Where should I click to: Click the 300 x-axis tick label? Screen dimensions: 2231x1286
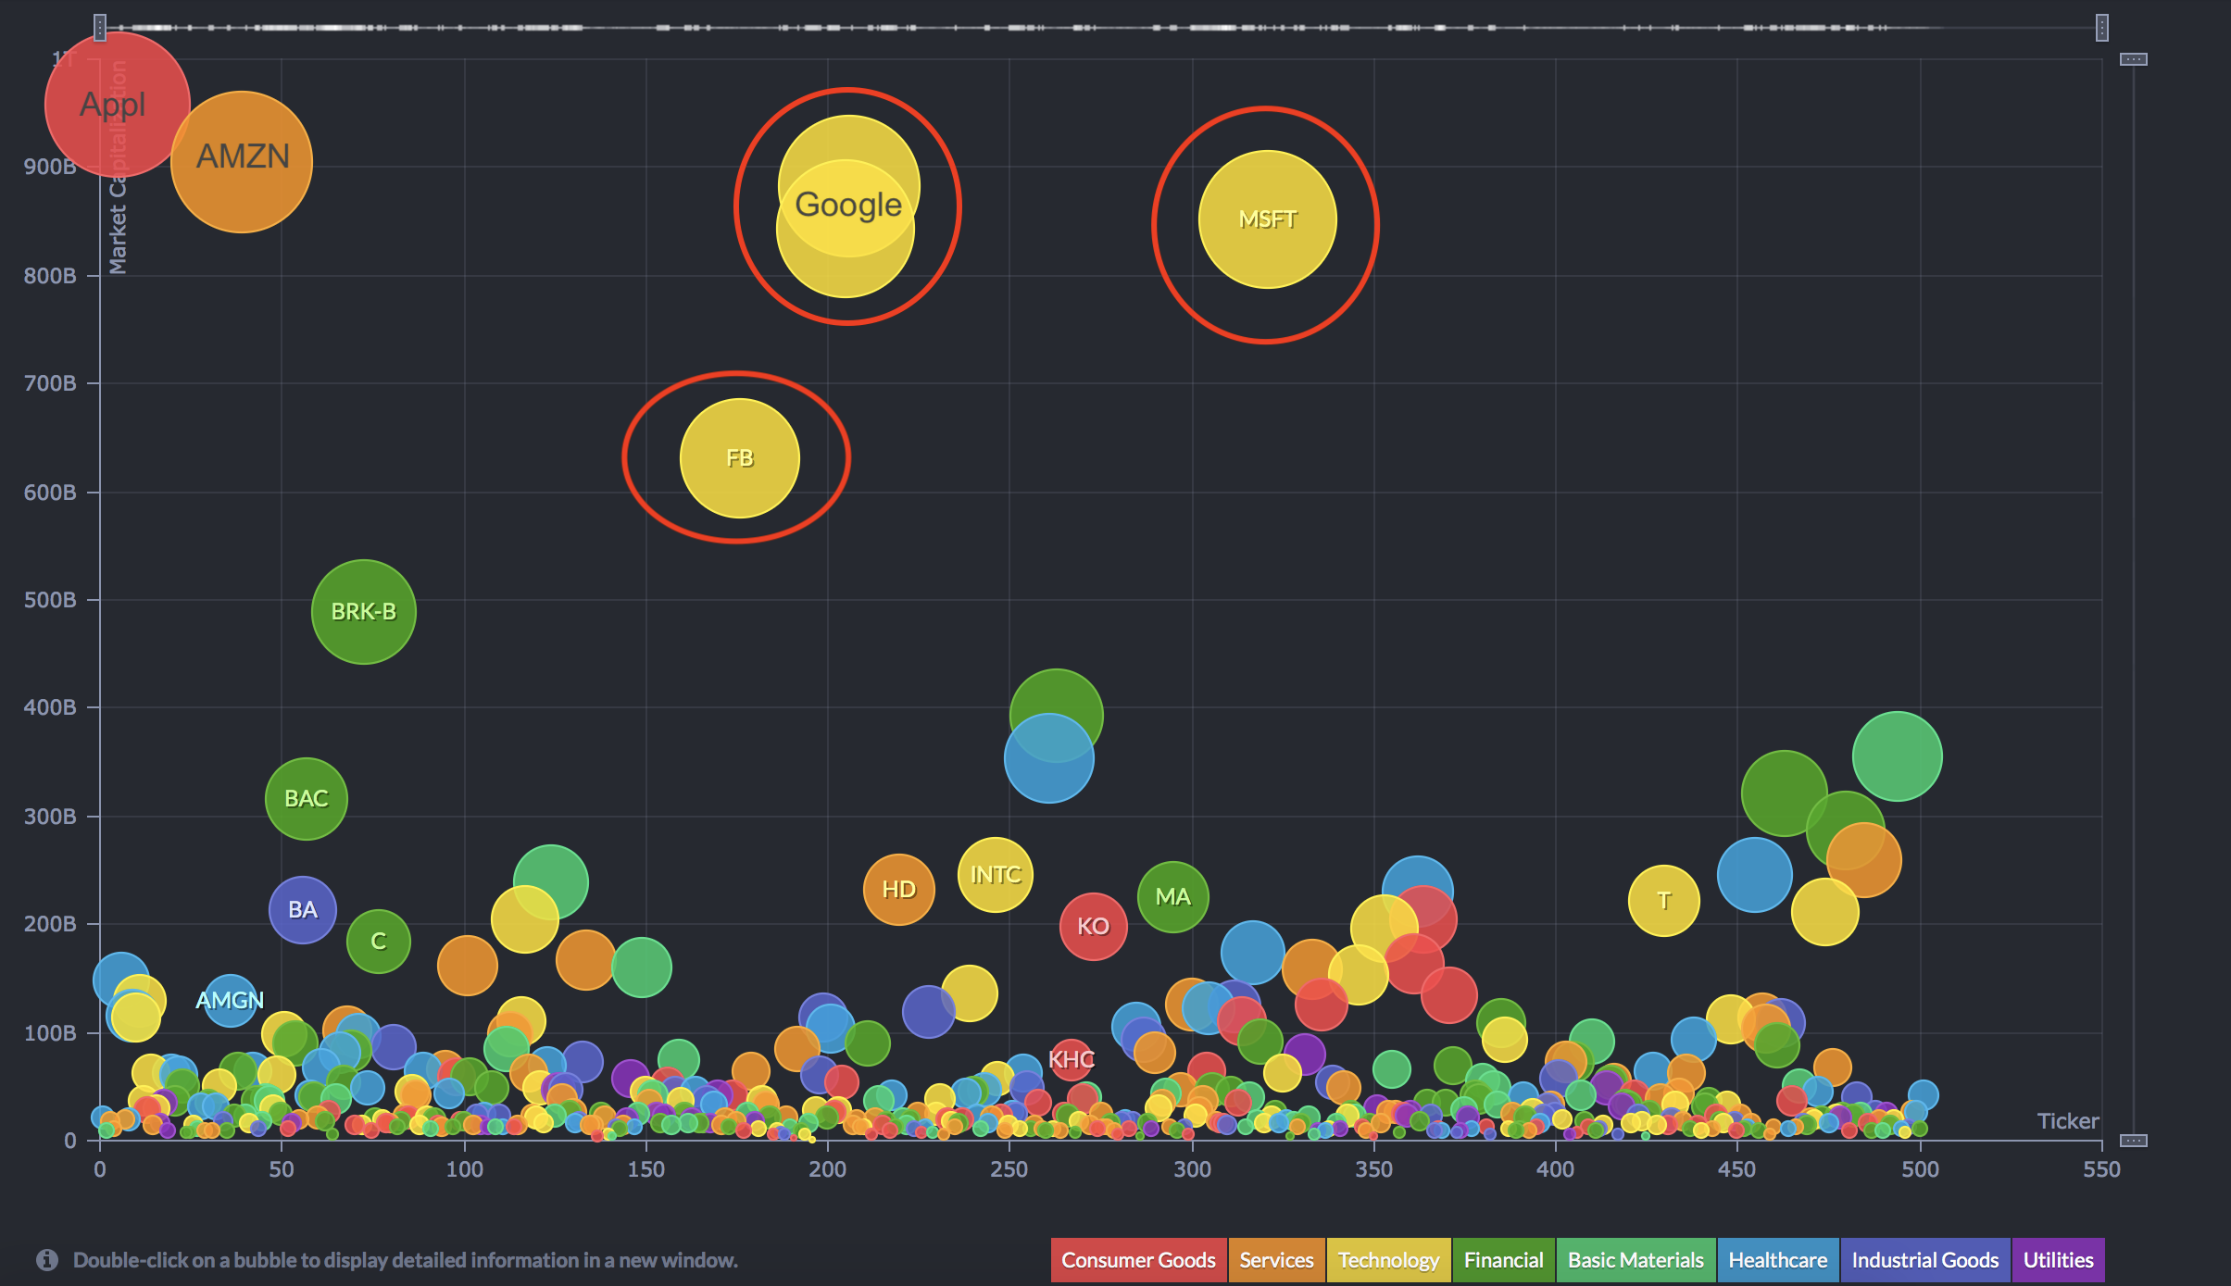click(1193, 1169)
